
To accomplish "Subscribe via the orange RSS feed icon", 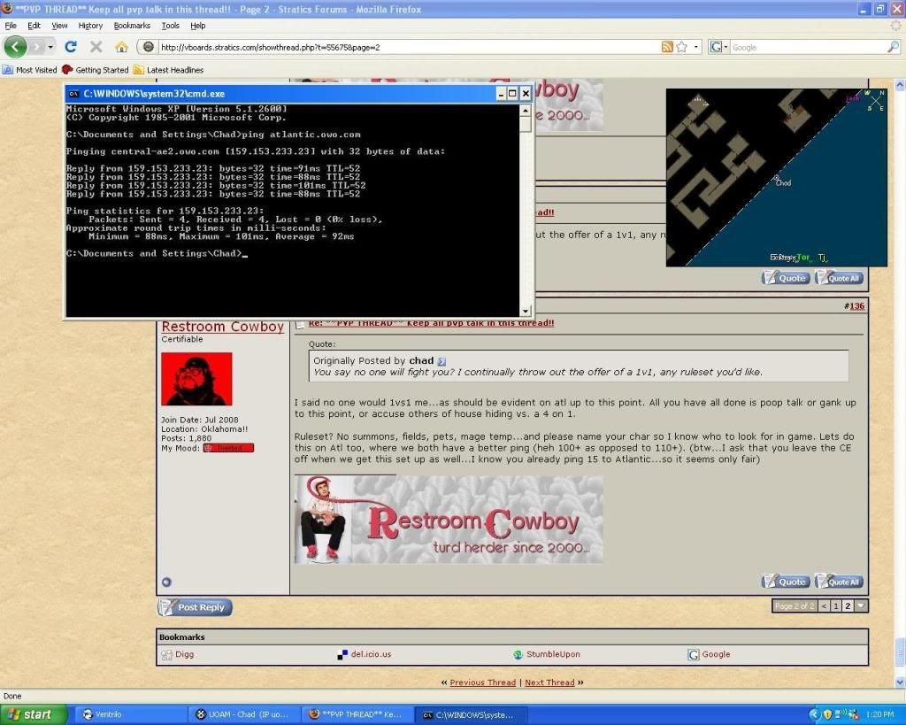I will [667, 47].
